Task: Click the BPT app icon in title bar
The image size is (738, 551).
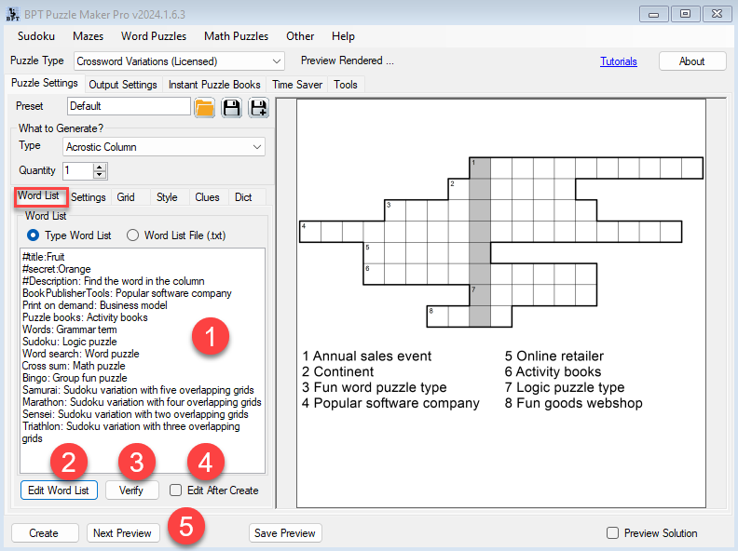Action: point(13,13)
